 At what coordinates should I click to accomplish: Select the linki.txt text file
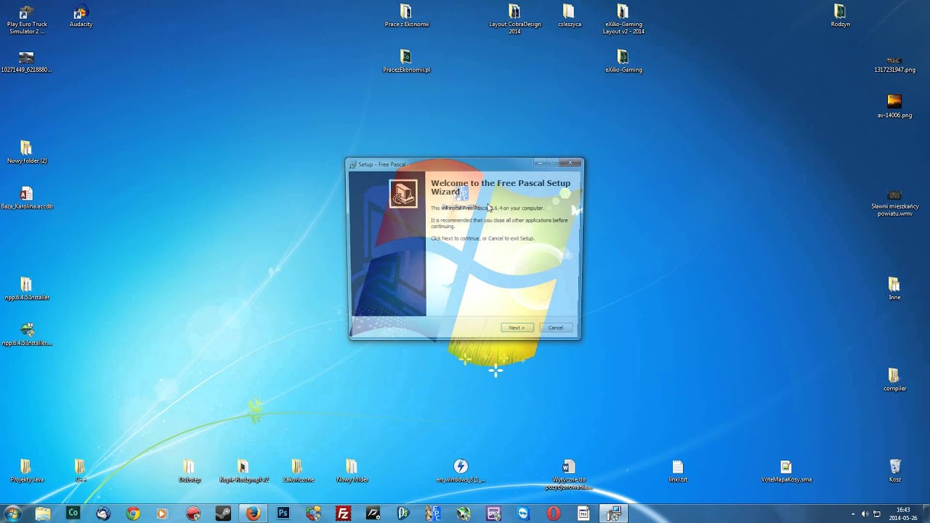(677, 471)
